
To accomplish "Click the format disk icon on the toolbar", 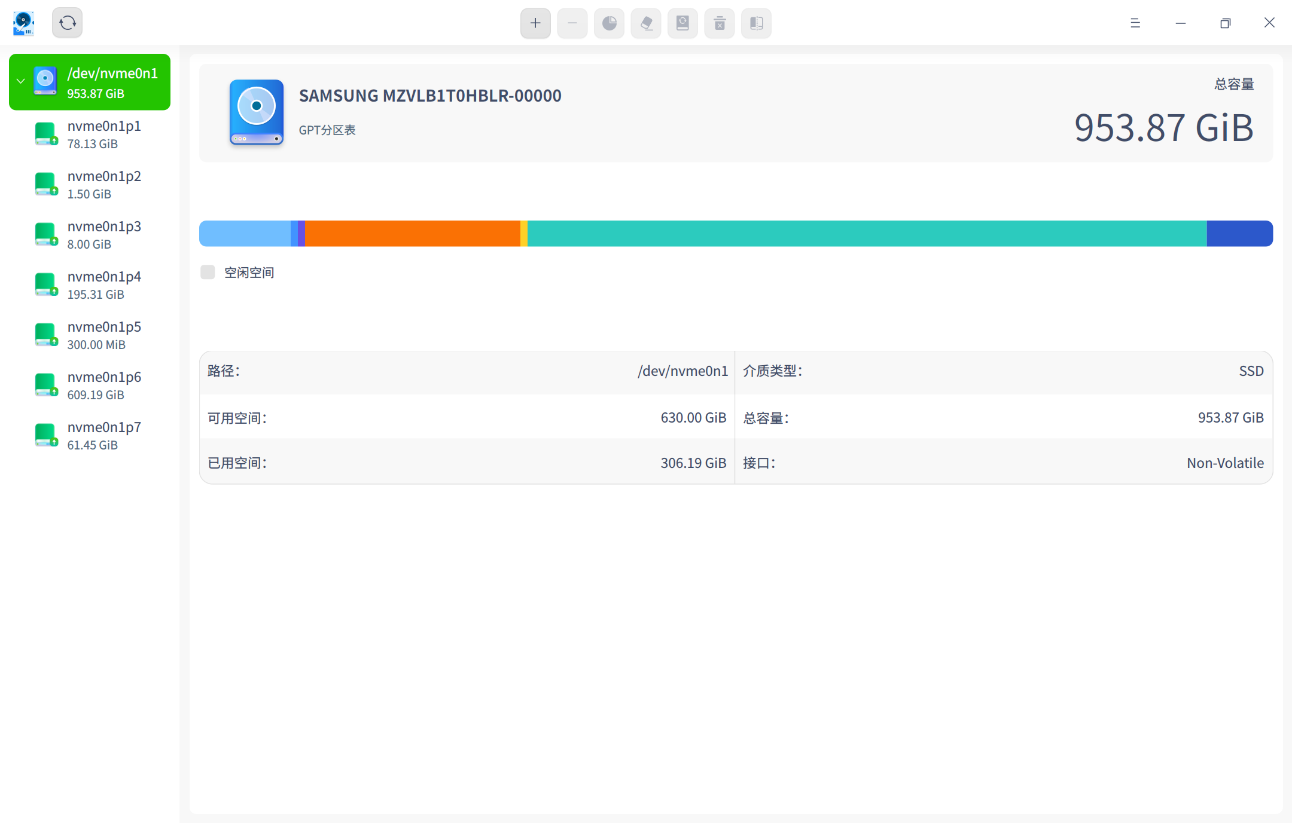I will click(682, 23).
